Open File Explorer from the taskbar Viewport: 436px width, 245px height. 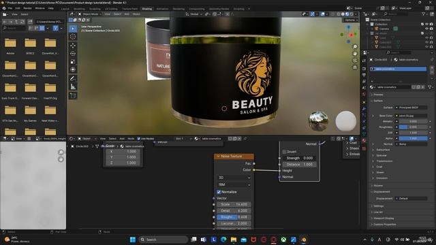(234, 240)
